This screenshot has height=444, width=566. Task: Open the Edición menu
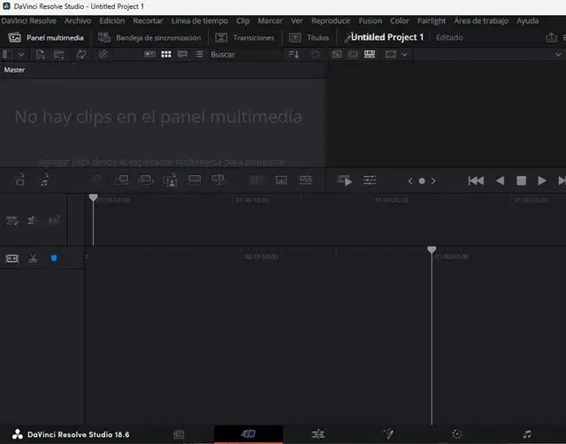[112, 21]
